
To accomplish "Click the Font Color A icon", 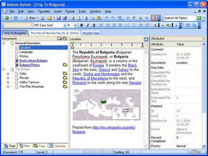I will point(155,25).
